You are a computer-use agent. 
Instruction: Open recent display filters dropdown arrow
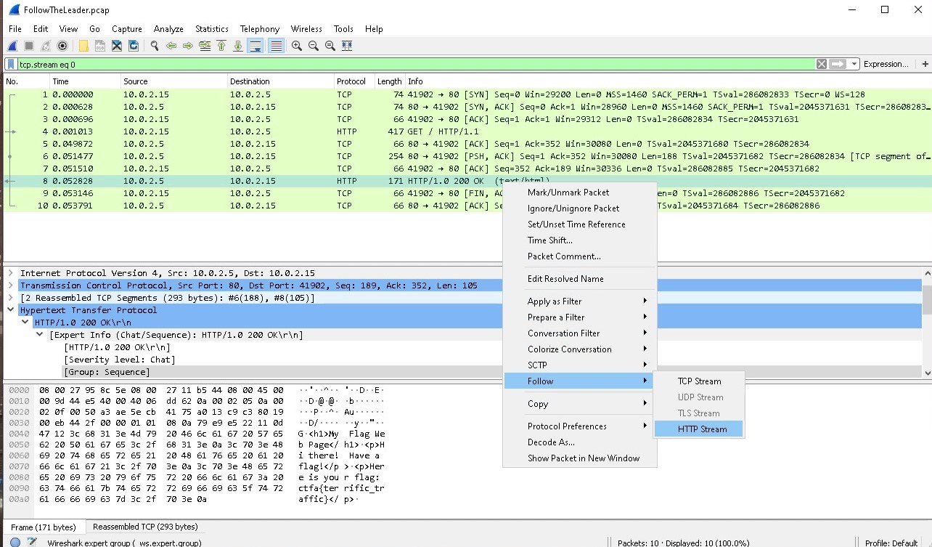tap(854, 64)
